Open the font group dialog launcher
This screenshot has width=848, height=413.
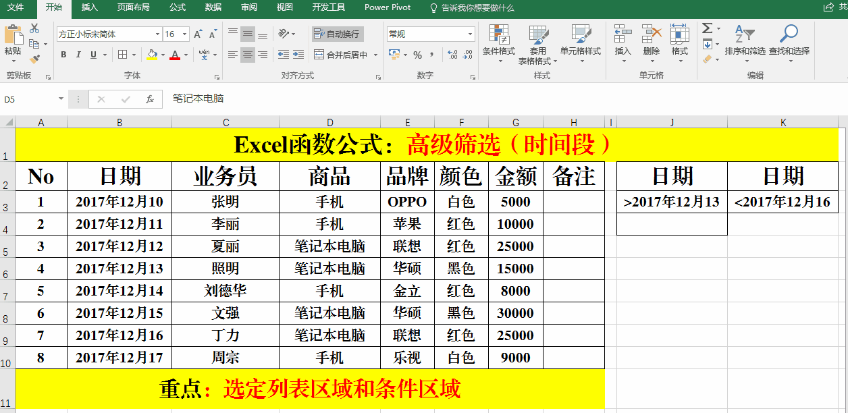click(217, 77)
